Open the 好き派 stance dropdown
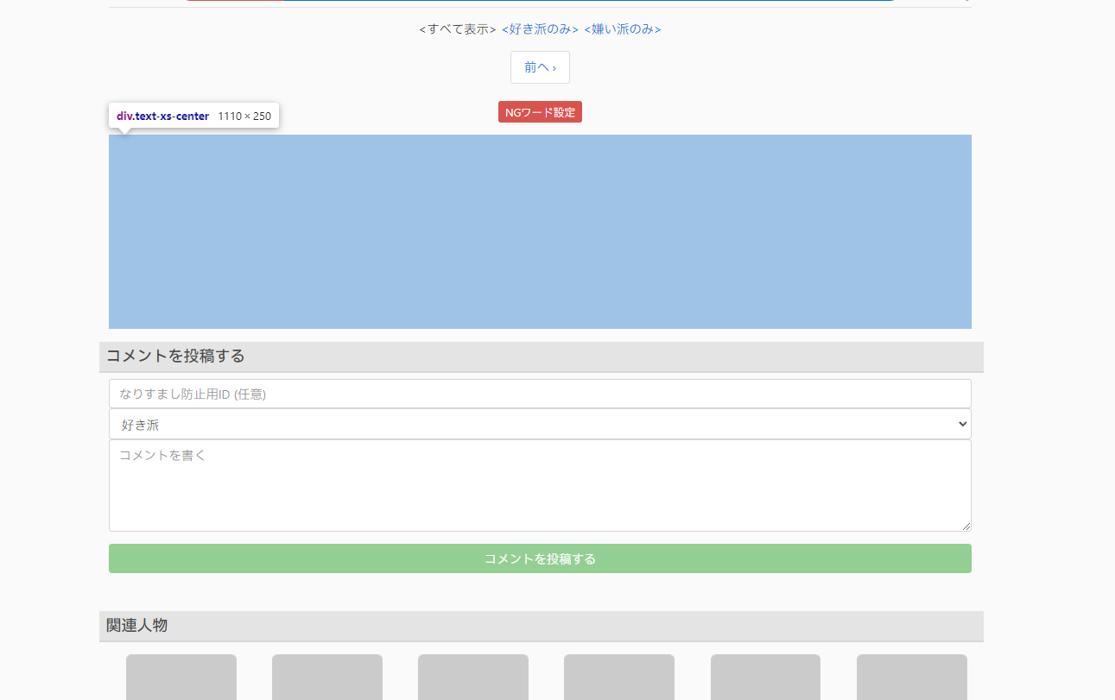Image resolution: width=1115 pixels, height=700 pixels. 540,423
